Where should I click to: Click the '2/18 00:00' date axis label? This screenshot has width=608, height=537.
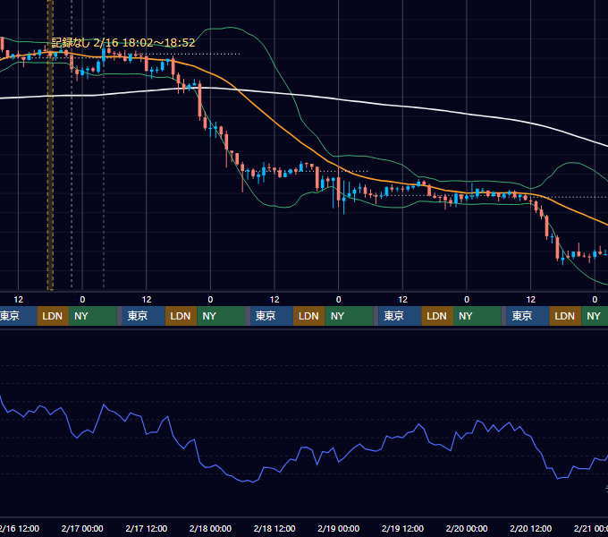pos(210,528)
